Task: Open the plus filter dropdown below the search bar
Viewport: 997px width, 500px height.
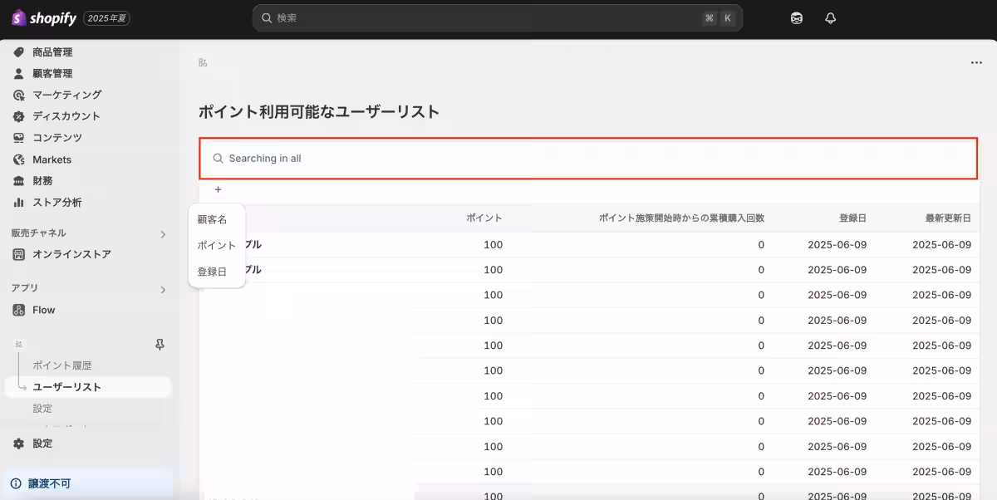Action: (x=218, y=189)
